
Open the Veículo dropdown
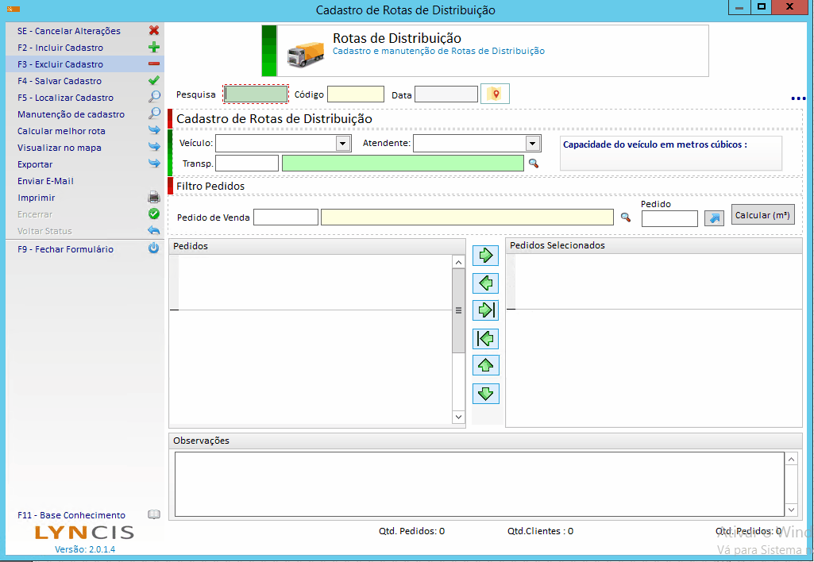click(343, 144)
